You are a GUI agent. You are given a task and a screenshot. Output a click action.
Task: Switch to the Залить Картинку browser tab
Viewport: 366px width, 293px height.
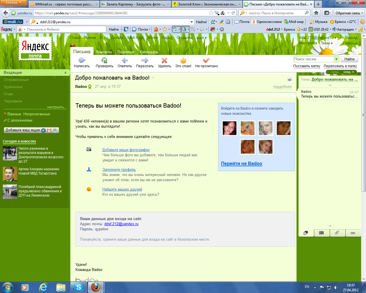pyautogui.click(x=135, y=4)
